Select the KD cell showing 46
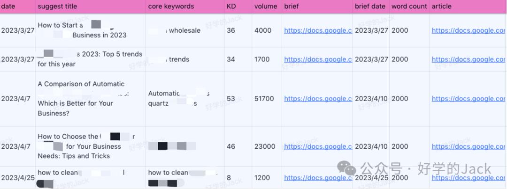 [231, 146]
